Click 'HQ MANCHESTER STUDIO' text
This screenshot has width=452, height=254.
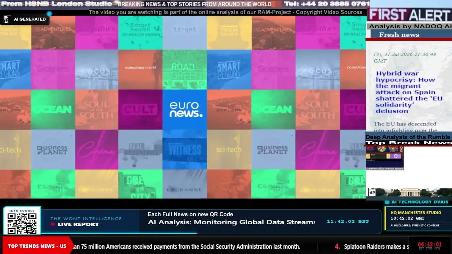(416, 212)
